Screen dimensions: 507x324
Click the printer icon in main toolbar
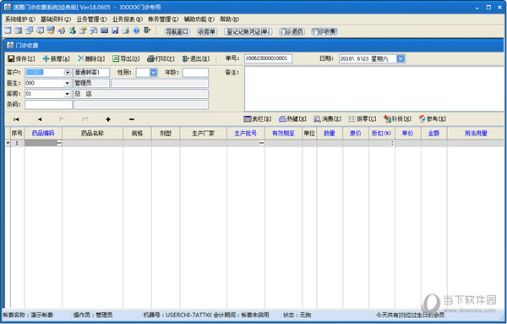pyautogui.click(x=125, y=30)
